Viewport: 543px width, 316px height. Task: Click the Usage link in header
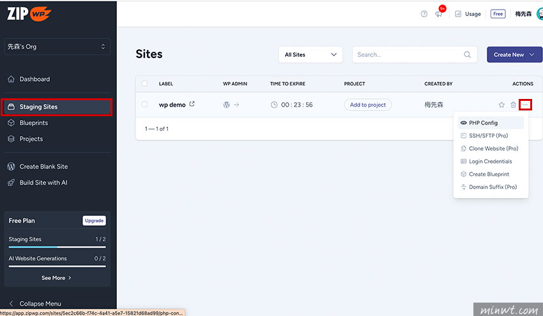(473, 14)
